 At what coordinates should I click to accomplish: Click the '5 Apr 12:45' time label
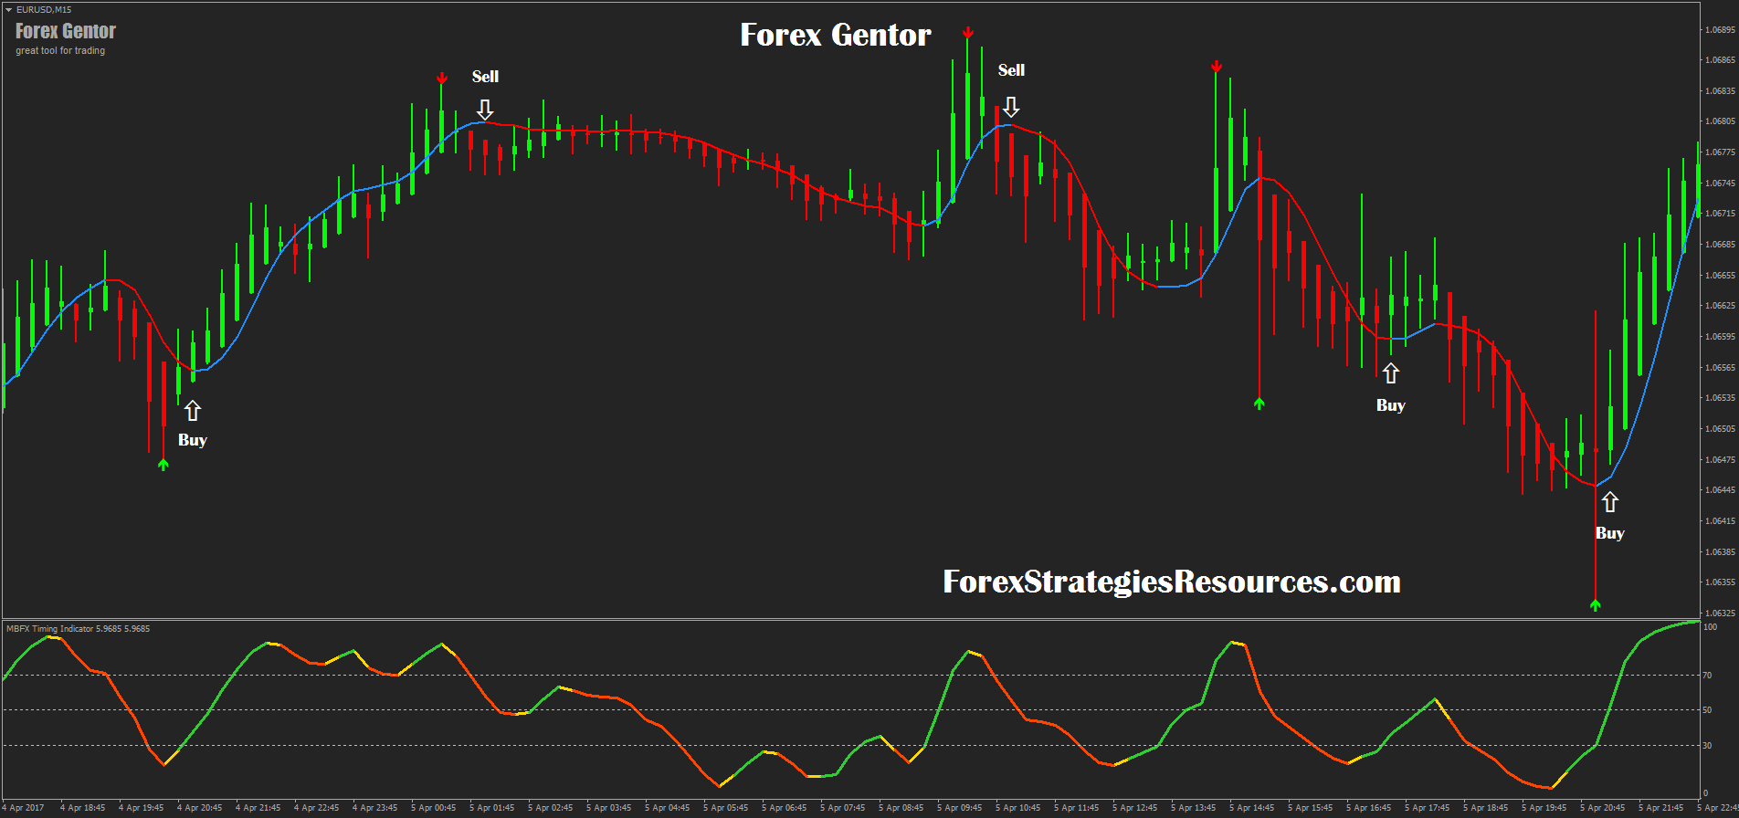click(x=1135, y=808)
